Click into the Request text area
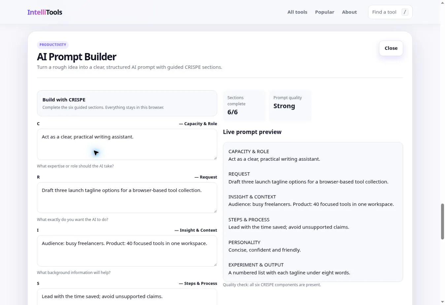The height and width of the screenshot is (305, 445). pos(127,198)
